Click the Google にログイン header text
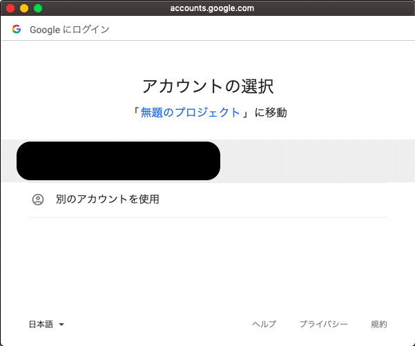This screenshot has width=415, height=346. pyautogui.click(x=69, y=30)
